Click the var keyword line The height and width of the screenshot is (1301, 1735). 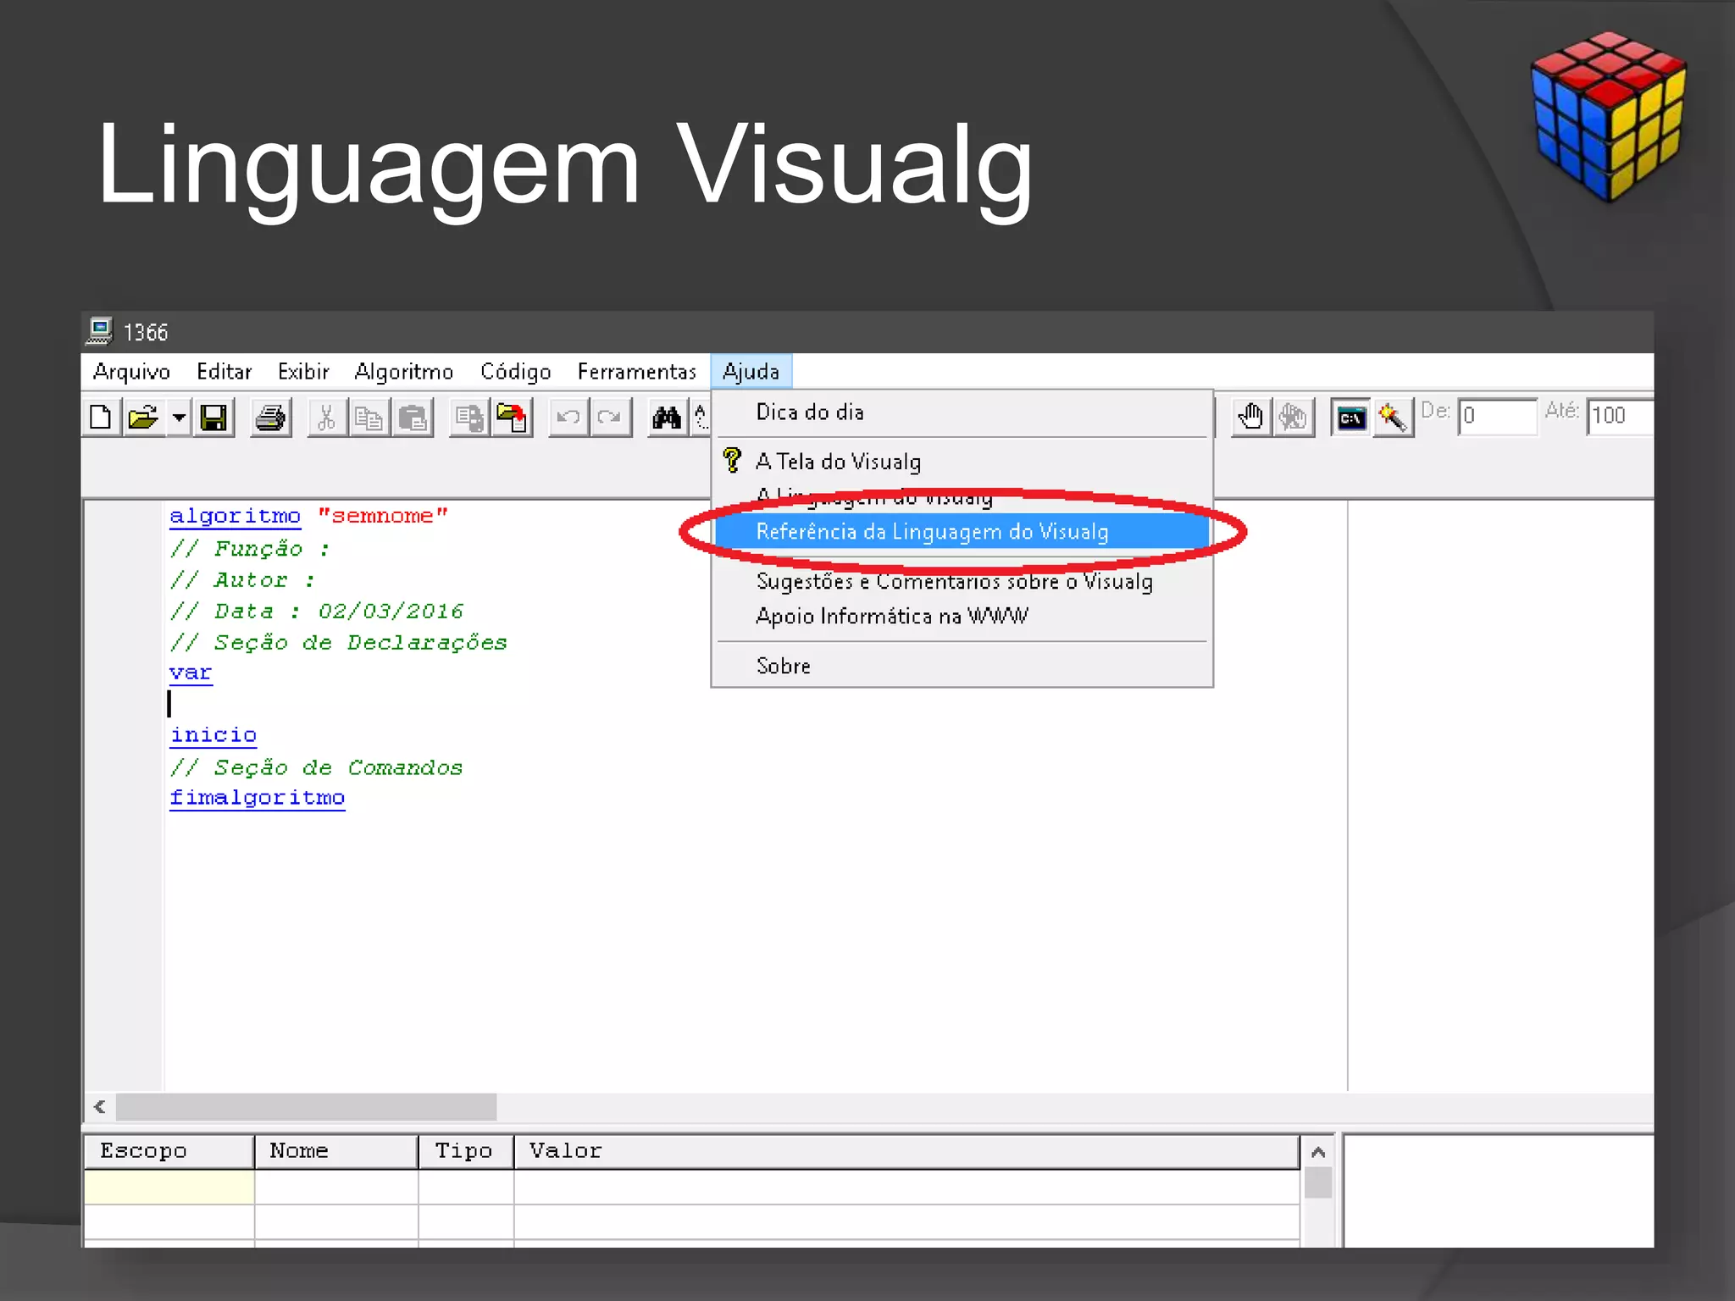(191, 673)
